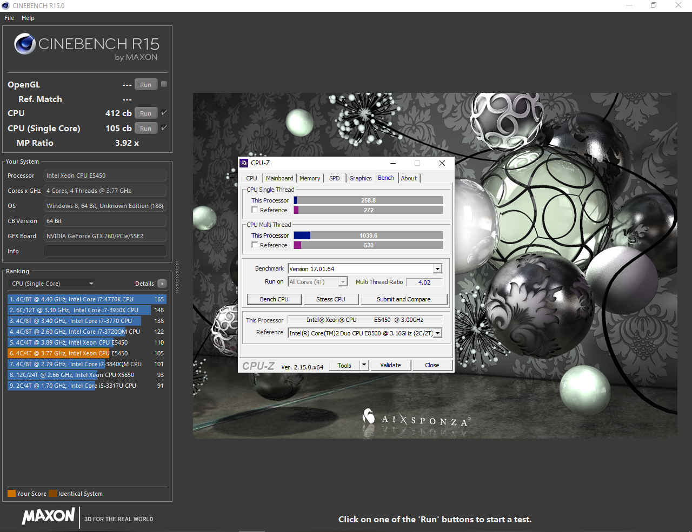Switch to the SPD tab
The height and width of the screenshot is (532, 692).
[335, 178]
